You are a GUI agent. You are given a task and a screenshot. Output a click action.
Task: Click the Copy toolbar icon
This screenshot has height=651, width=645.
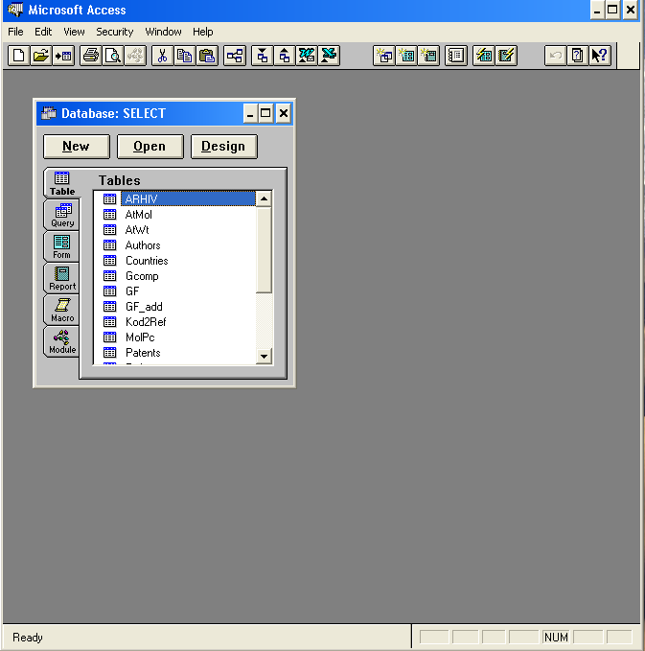click(185, 56)
